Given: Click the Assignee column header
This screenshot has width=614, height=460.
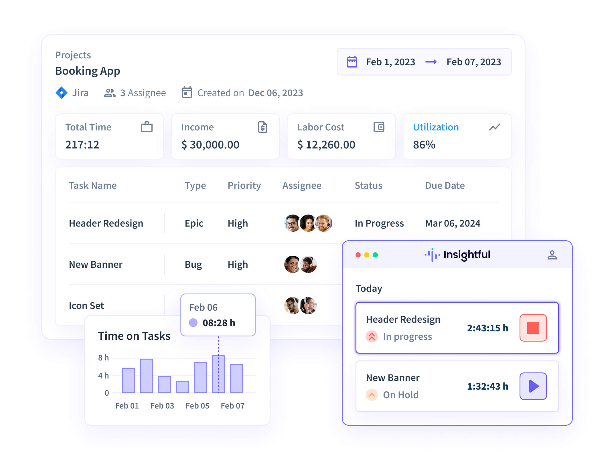Looking at the screenshot, I should pyautogui.click(x=302, y=185).
